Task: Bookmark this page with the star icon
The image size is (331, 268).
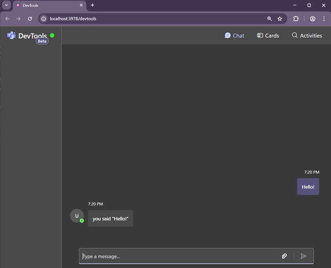Action: 280,19
